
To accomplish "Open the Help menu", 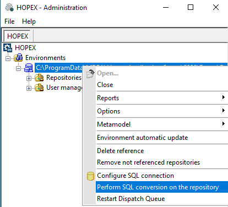I will point(29,21).
